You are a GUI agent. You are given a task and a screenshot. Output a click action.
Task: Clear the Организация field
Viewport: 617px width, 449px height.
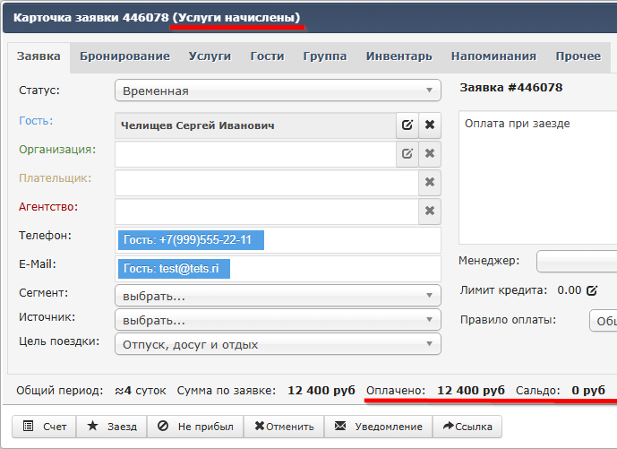(430, 154)
